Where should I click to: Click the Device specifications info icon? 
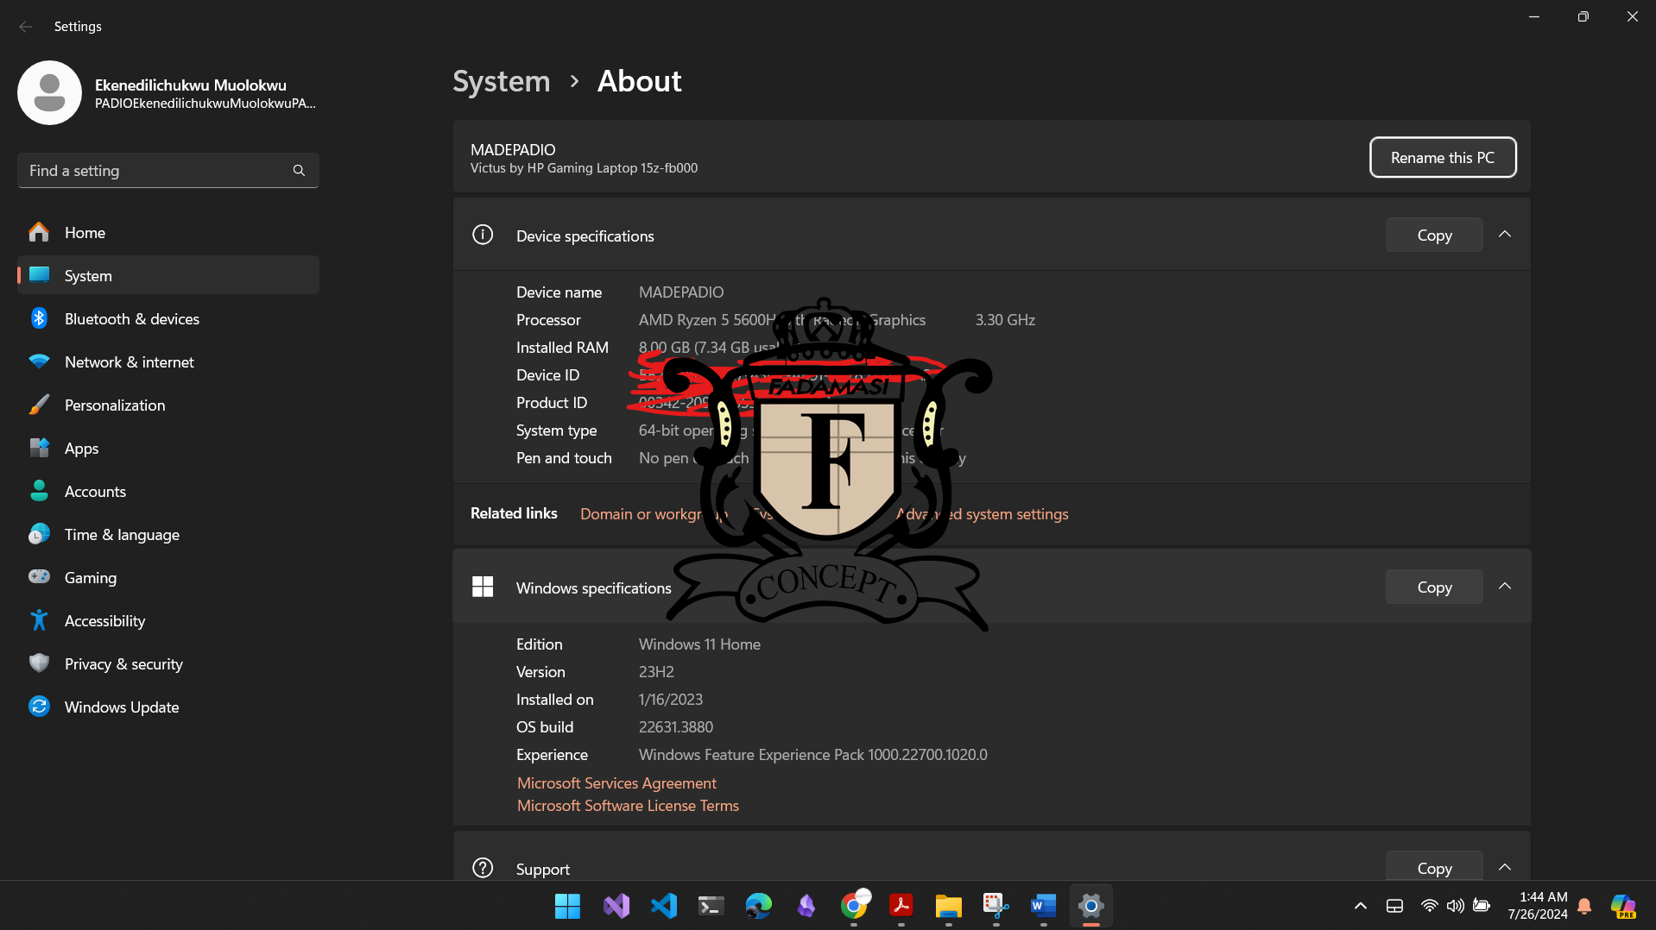point(483,235)
